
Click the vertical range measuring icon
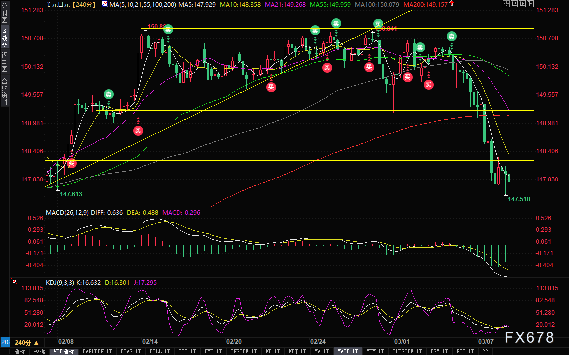[x=514, y=4]
